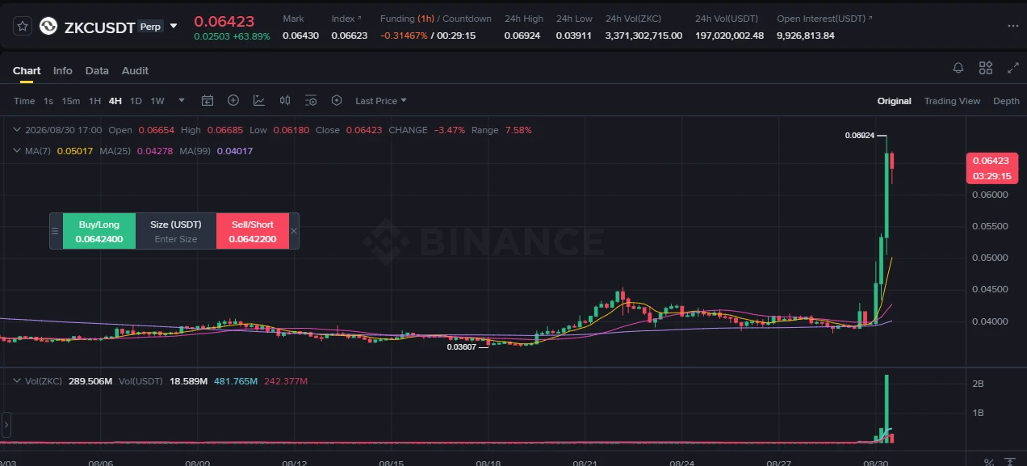The image size is (1027, 466).
Task: Open the technical indicators line chart icon
Action: click(259, 101)
